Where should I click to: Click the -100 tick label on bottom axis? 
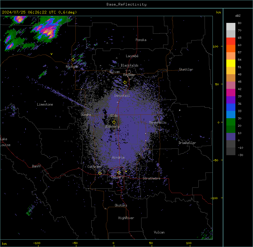click(37, 243)
